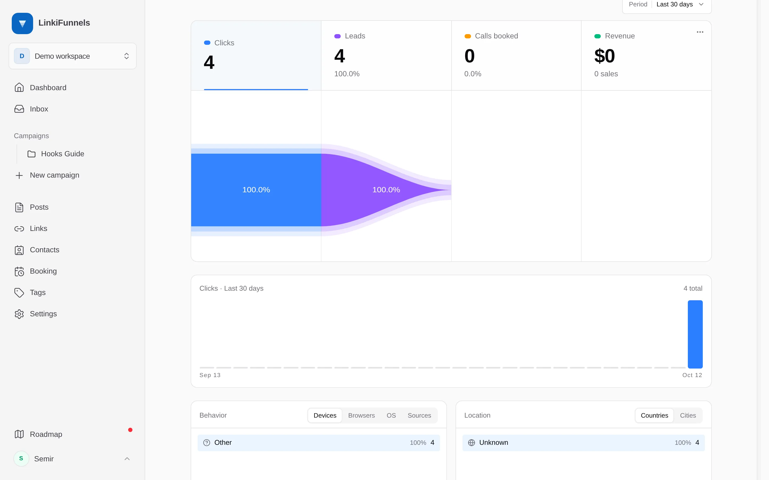Viewport: 769px width, 480px height.
Task: Click the Tags label icon
Action: click(x=19, y=292)
